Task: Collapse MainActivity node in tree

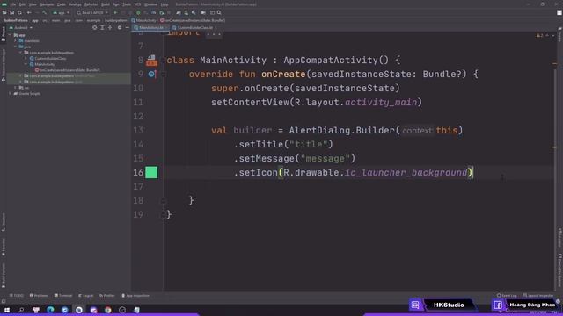Action: tap(26, 64)
